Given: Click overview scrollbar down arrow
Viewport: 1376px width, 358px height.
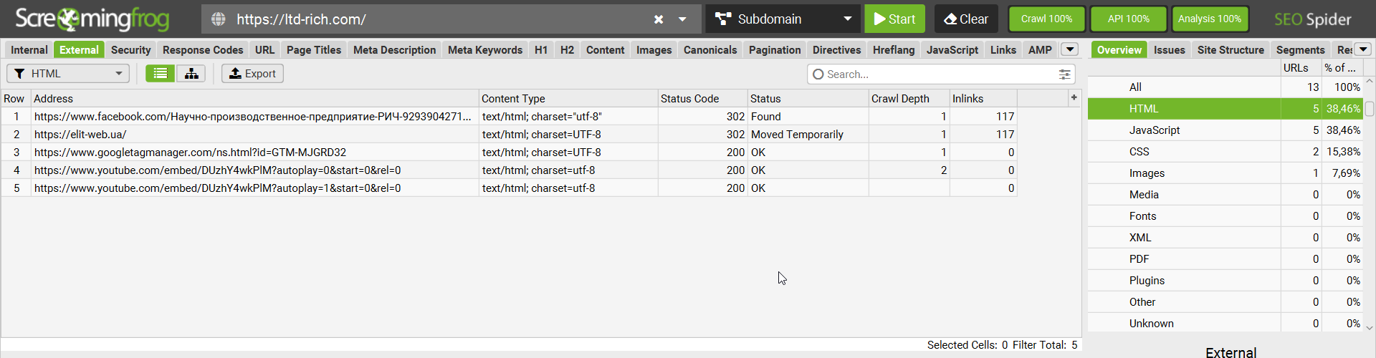Looking at the screenshot, I should [1370, 327].
